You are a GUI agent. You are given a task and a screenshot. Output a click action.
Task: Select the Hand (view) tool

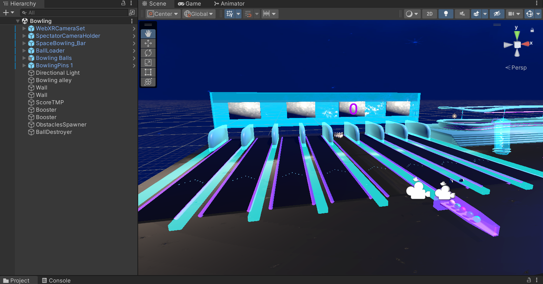tap(148, 34)
